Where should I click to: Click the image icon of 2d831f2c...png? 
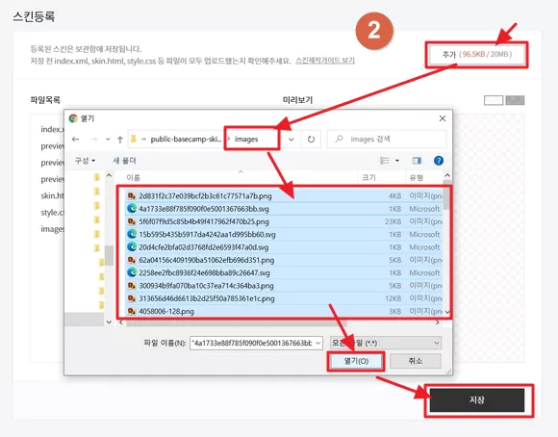[x=132, y=196]
